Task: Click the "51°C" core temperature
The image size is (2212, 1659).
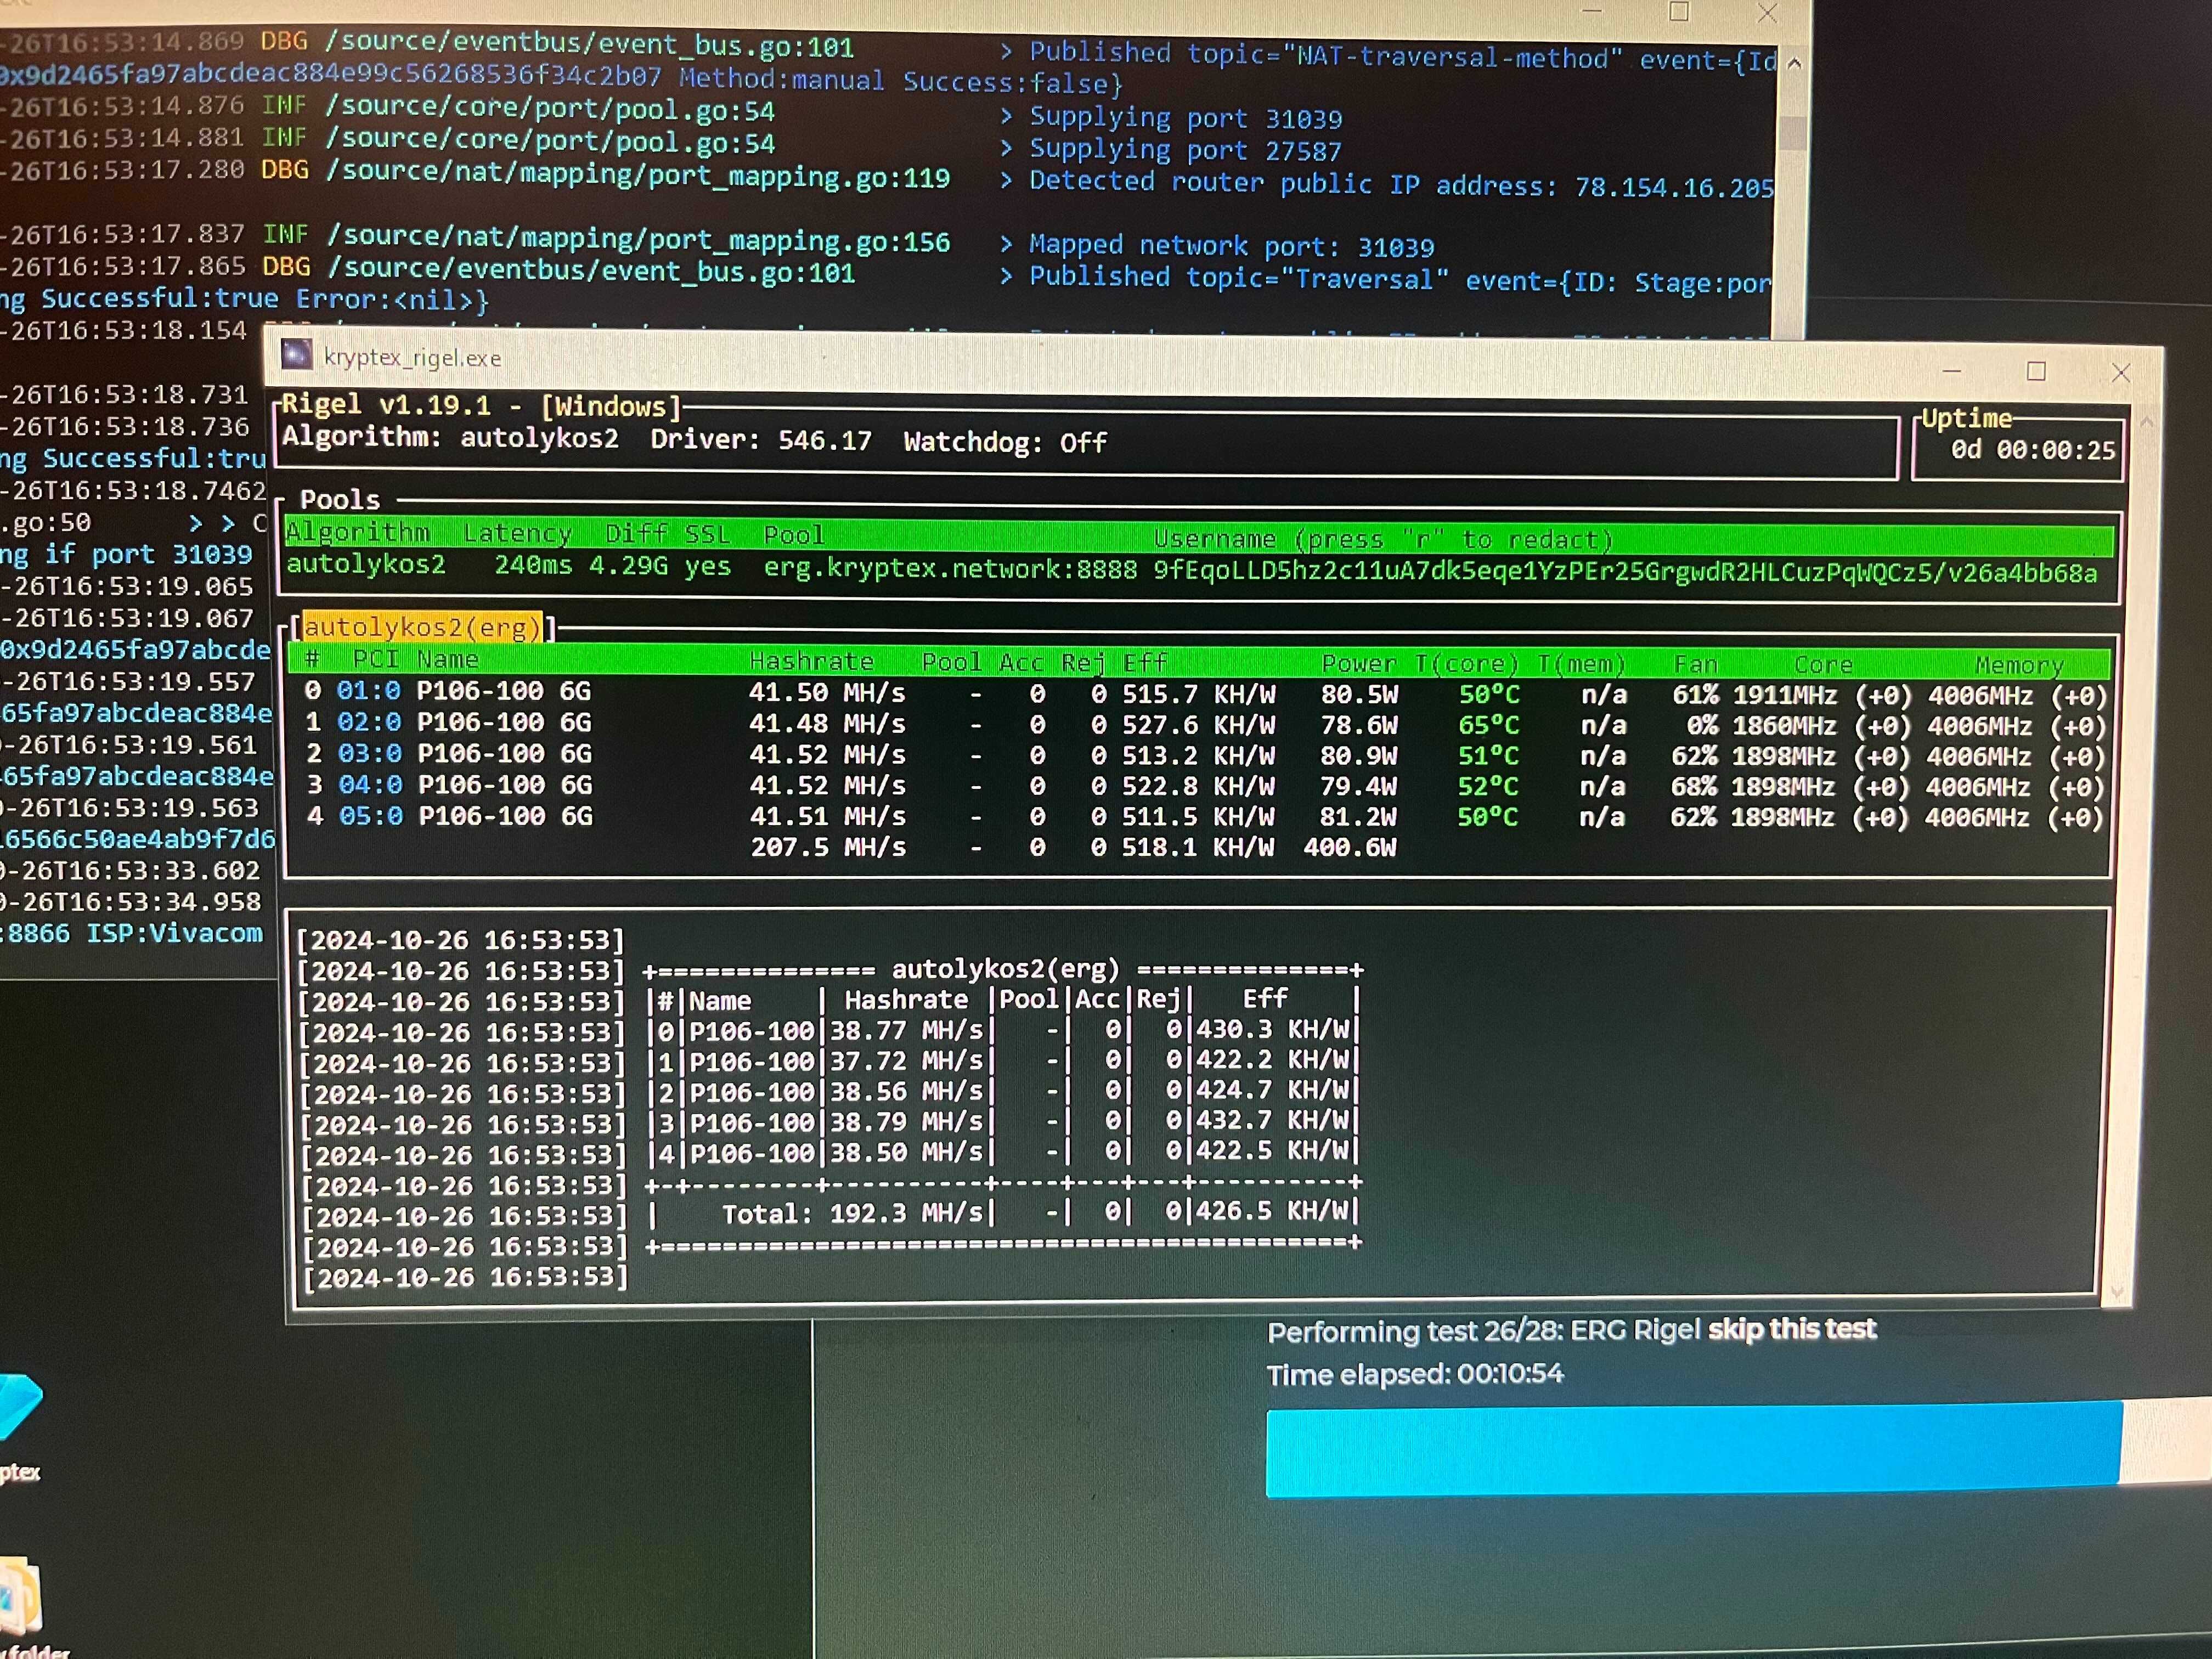Action: 1488,756
